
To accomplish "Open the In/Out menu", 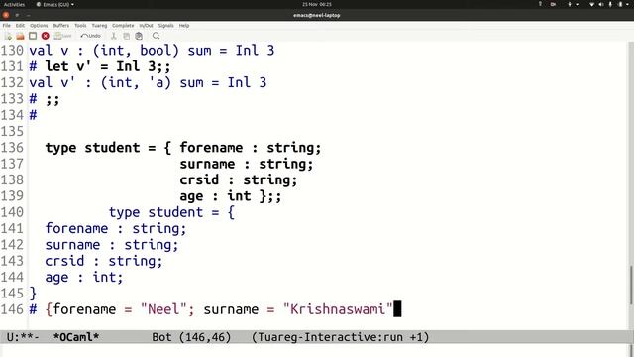I will click(x=146, y=26).
